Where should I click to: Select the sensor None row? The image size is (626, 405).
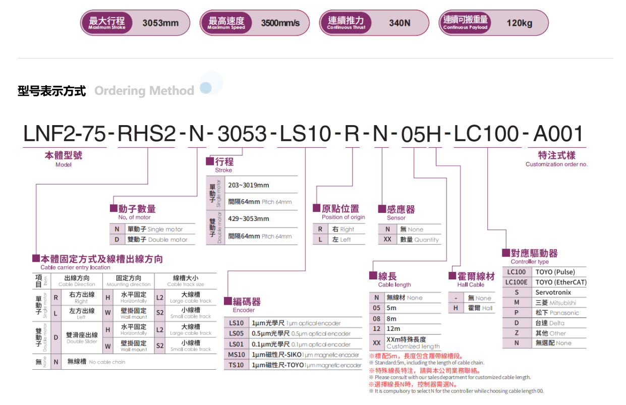(410, 229)
